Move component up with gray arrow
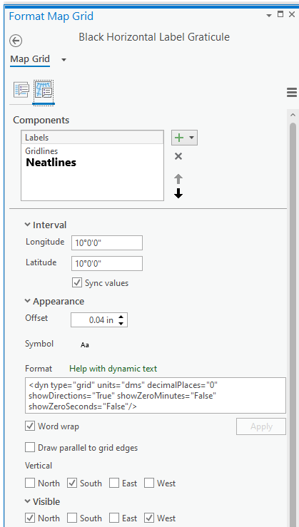The image size is (299, 527). click(x=178, y=179)
